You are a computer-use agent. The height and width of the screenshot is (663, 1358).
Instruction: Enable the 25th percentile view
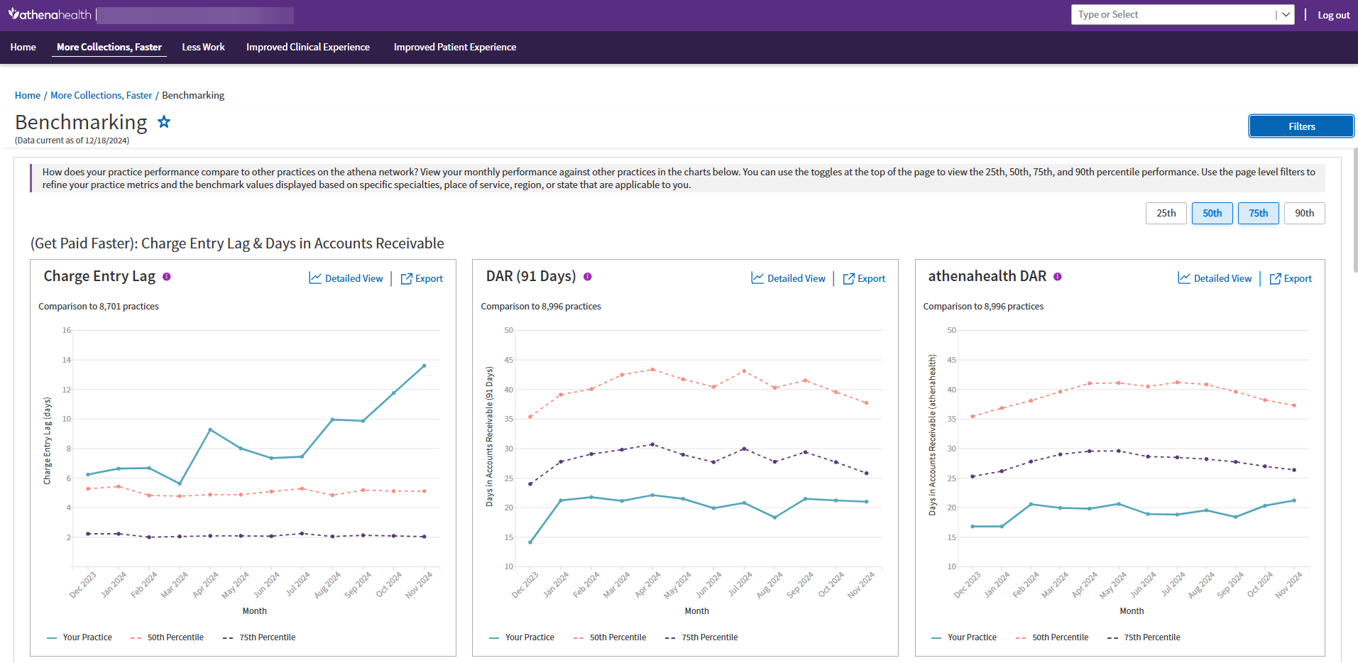[x=1166, y=213]
